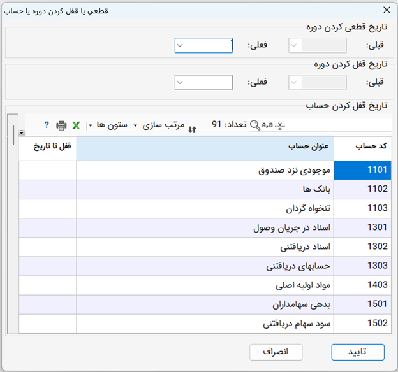Print the accounts list with printer icon
Viewport: 398px width, 372px height.
coord(61,125)
